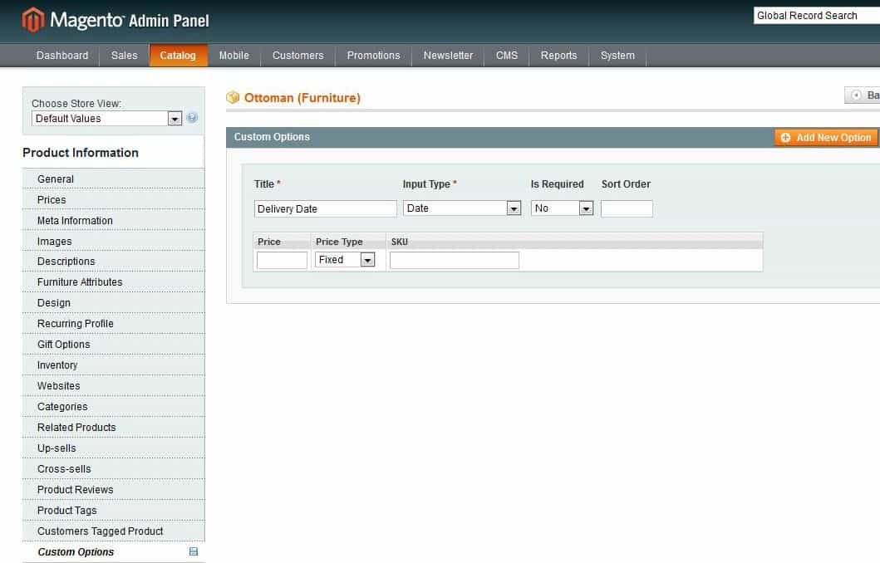
Task: Open the Sales menu
Action: pyautogui.click(x=125, y=56)
